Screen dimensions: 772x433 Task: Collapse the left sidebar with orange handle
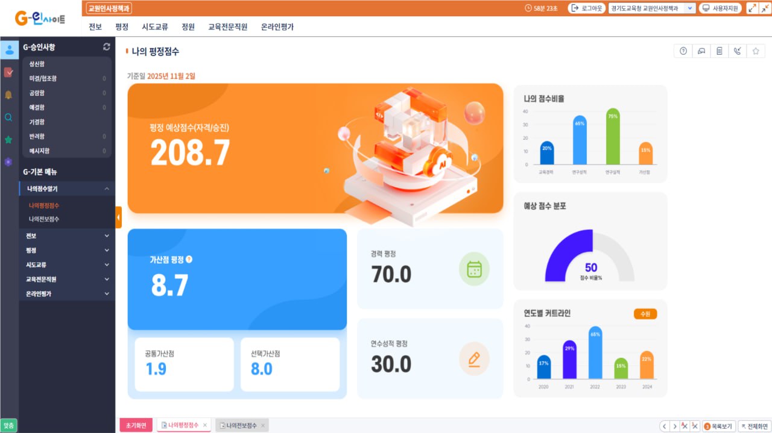118,217
